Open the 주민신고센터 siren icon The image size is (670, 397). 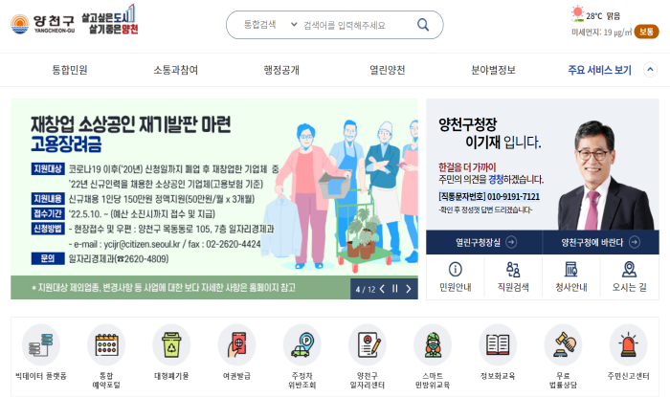629,344
